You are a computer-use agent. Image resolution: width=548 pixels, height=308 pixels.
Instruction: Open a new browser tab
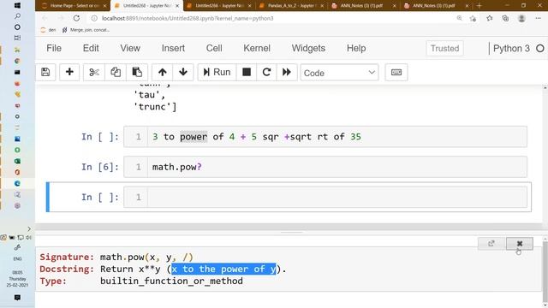click(x=479, y=6)
